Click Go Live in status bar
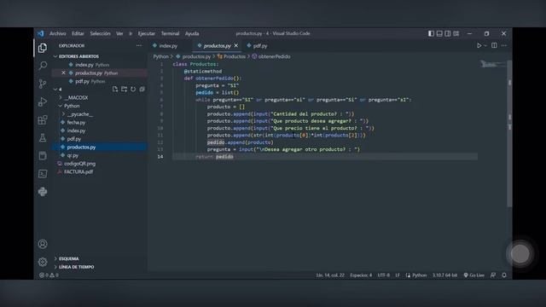546x307 pixels. tap(474, 275)
